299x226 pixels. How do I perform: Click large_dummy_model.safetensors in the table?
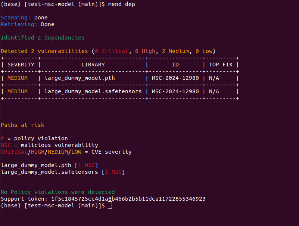93,91
